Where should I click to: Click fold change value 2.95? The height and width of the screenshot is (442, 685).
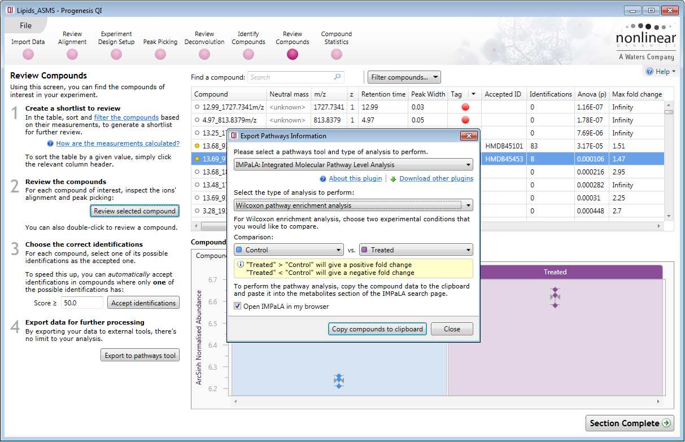tap(618, 172)
